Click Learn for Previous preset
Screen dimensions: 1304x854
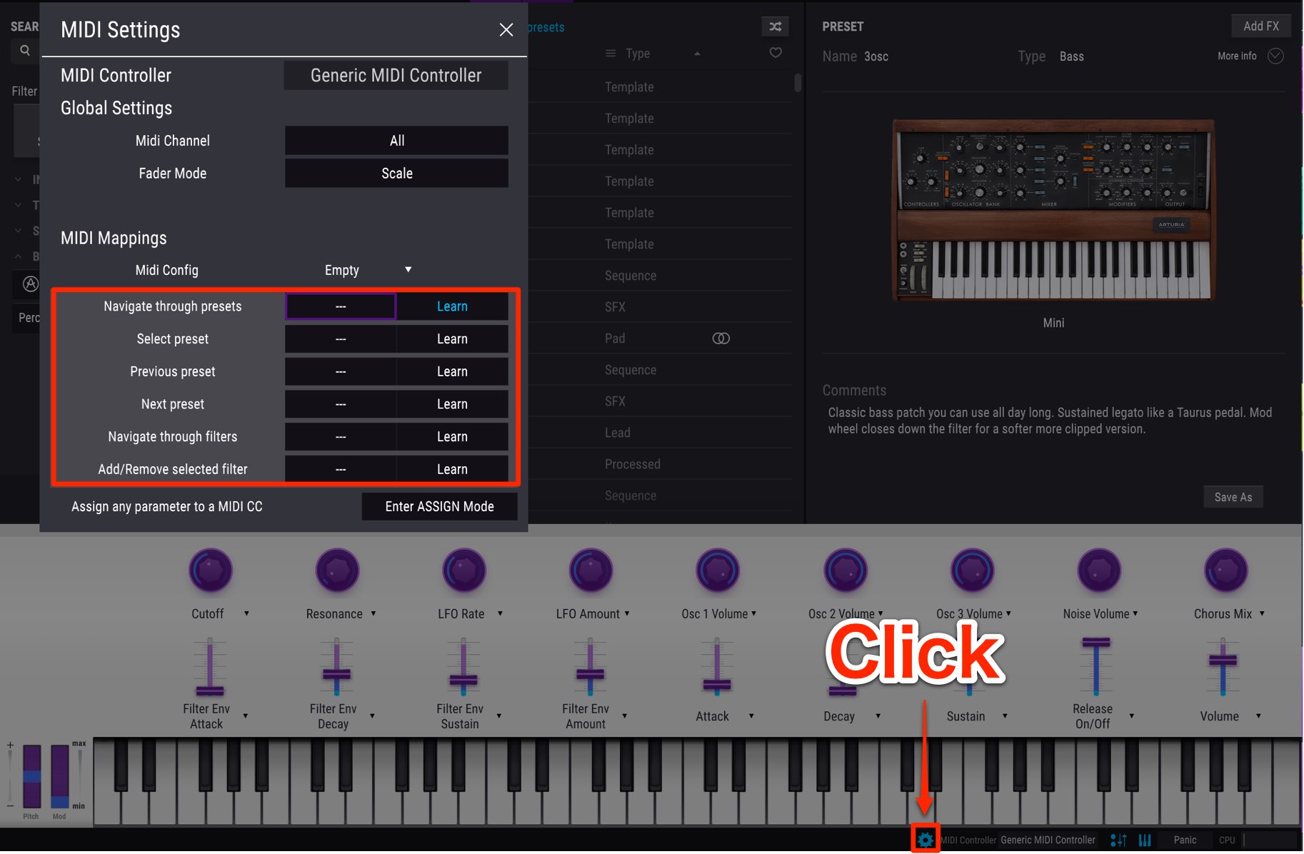pos(452,371)
